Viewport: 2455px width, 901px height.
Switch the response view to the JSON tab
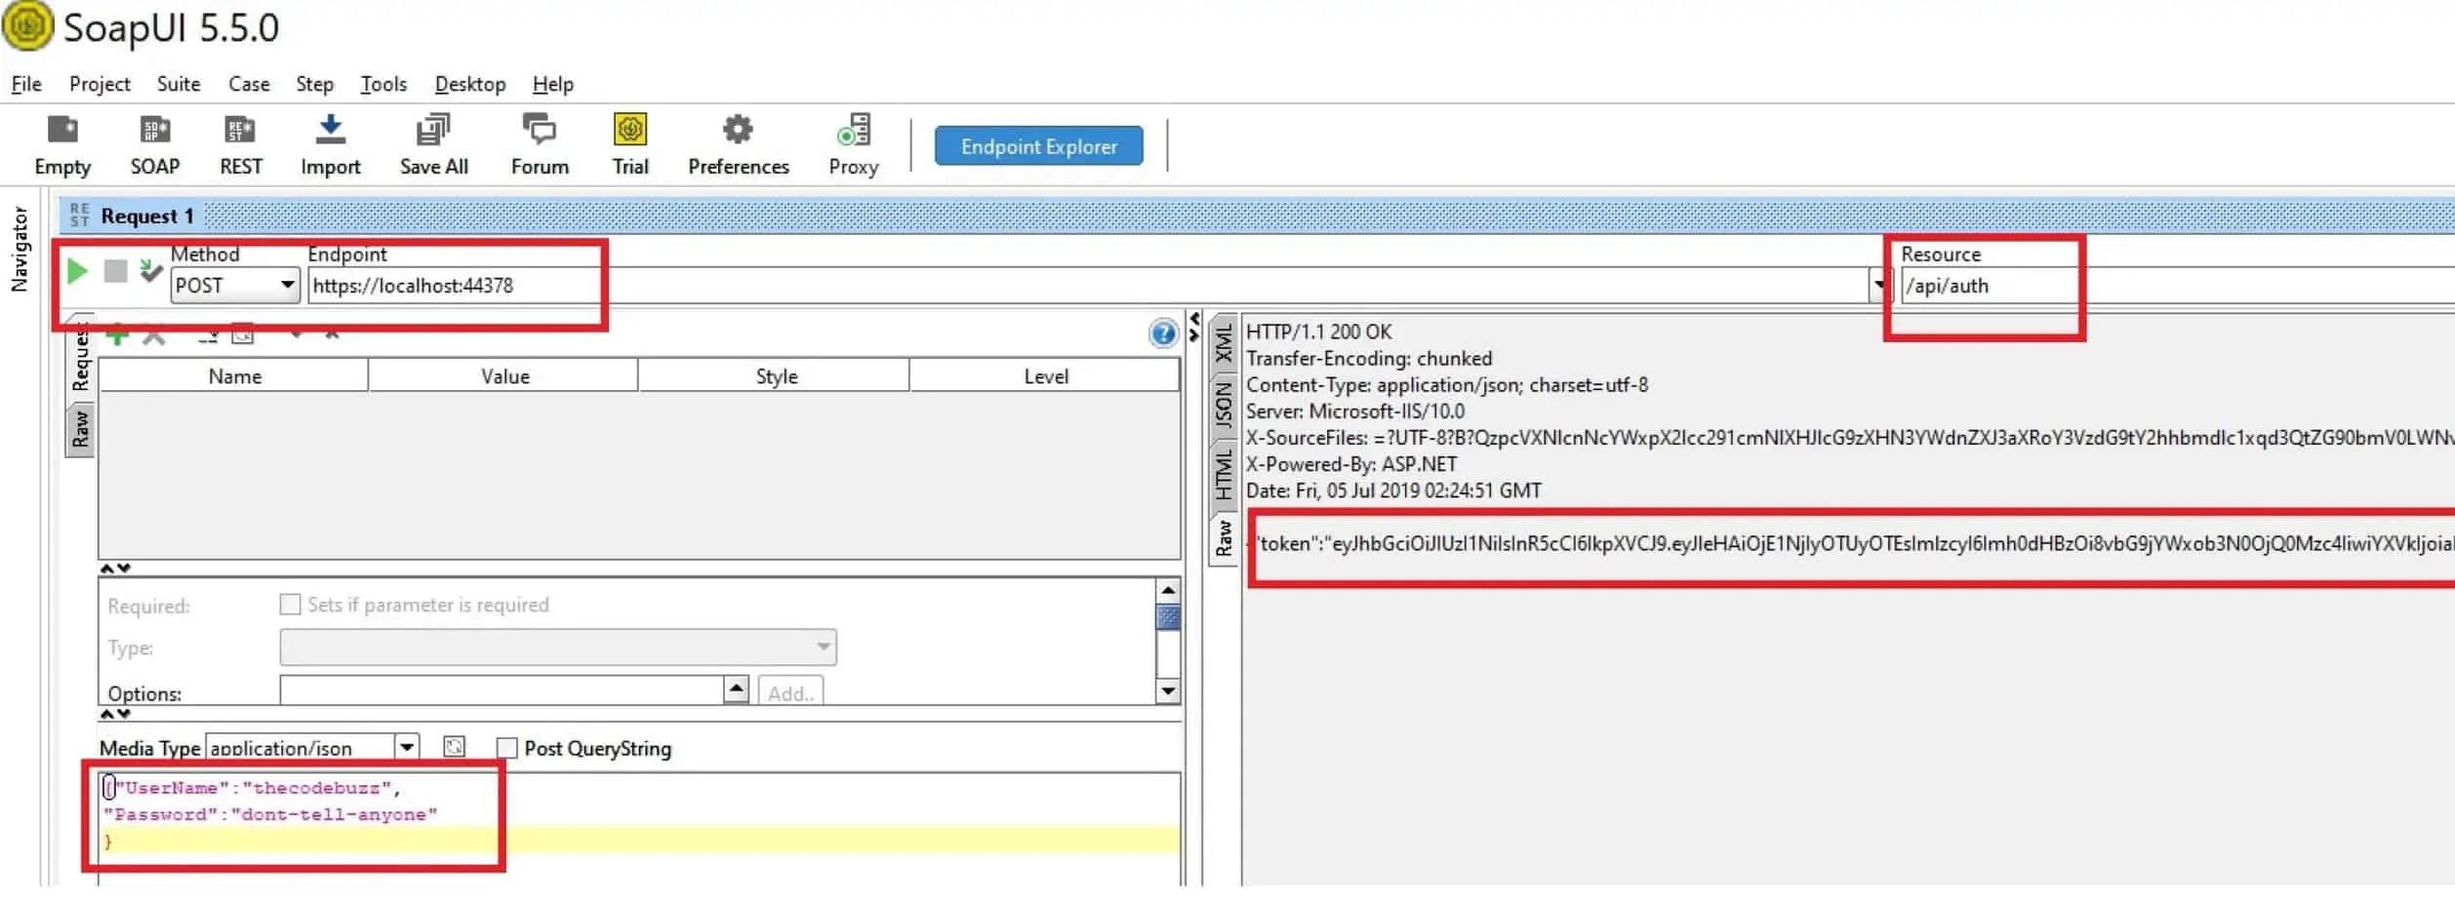1224,405
